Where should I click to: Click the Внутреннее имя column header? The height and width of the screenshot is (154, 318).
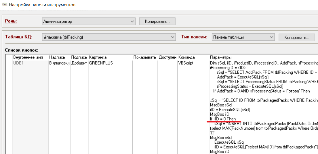pos(28,57)
